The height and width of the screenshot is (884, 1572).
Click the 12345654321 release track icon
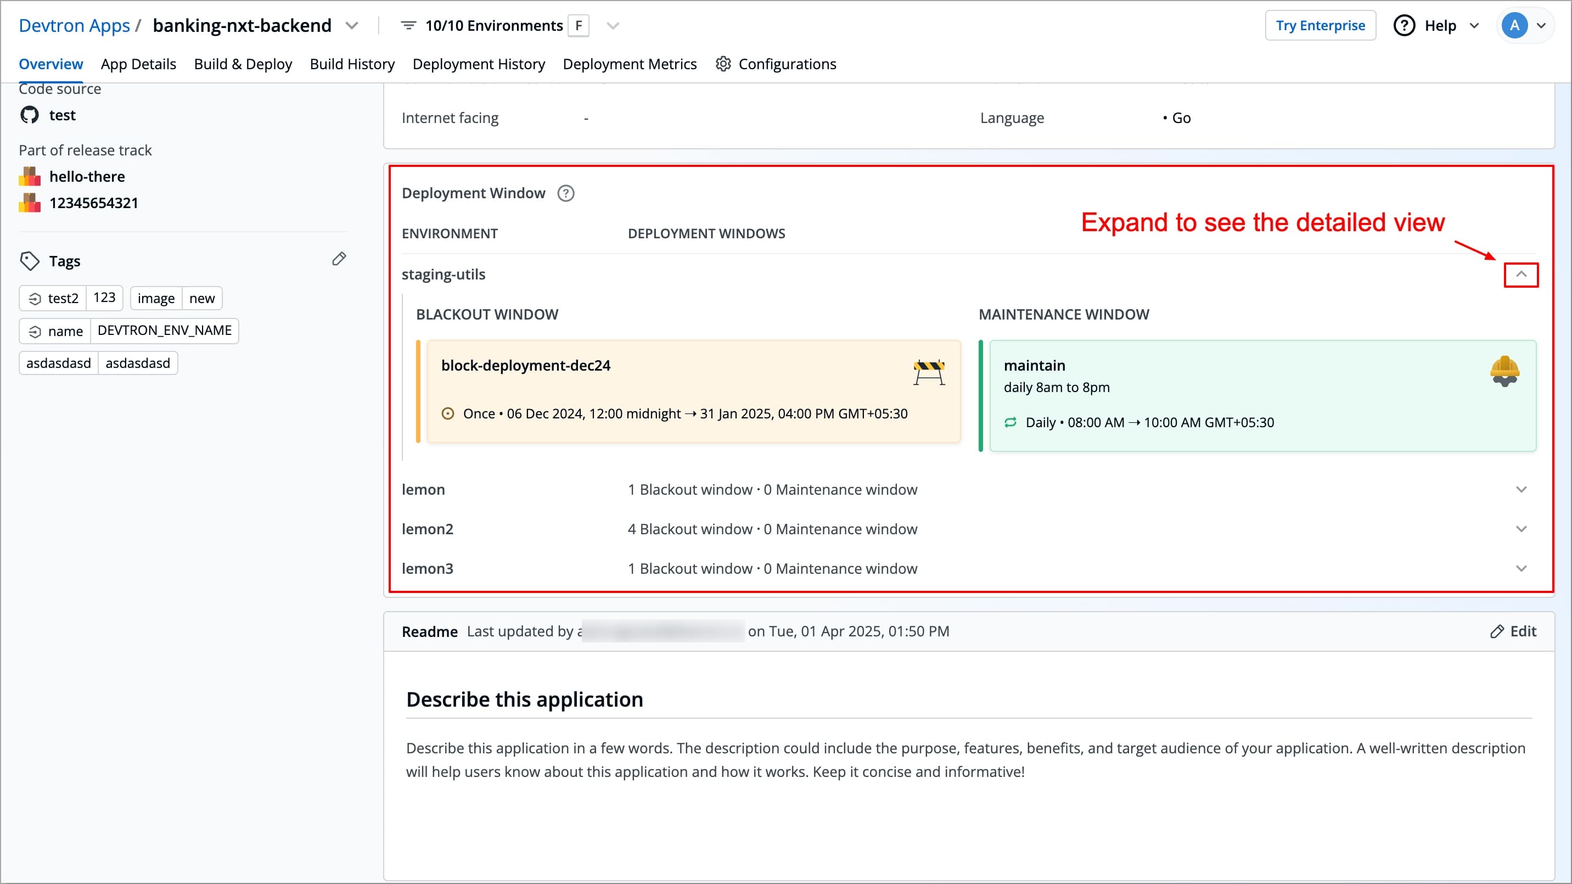[x=29, y=203]
